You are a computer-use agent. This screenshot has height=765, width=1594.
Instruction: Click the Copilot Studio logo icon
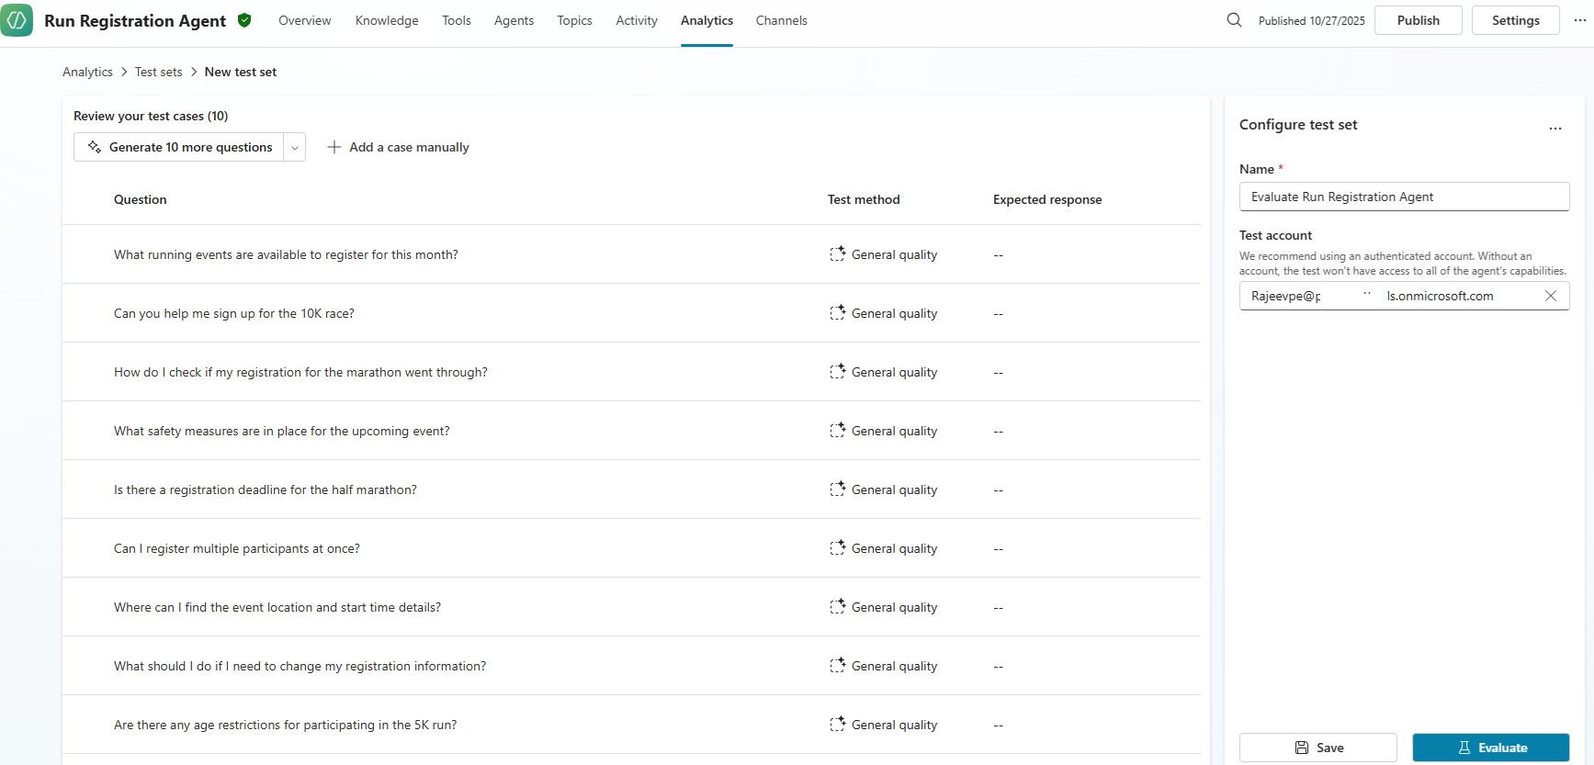[x=17, y=20]
